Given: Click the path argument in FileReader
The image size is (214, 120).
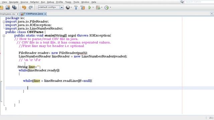Looking at the screenshot, I should [82, 53].
